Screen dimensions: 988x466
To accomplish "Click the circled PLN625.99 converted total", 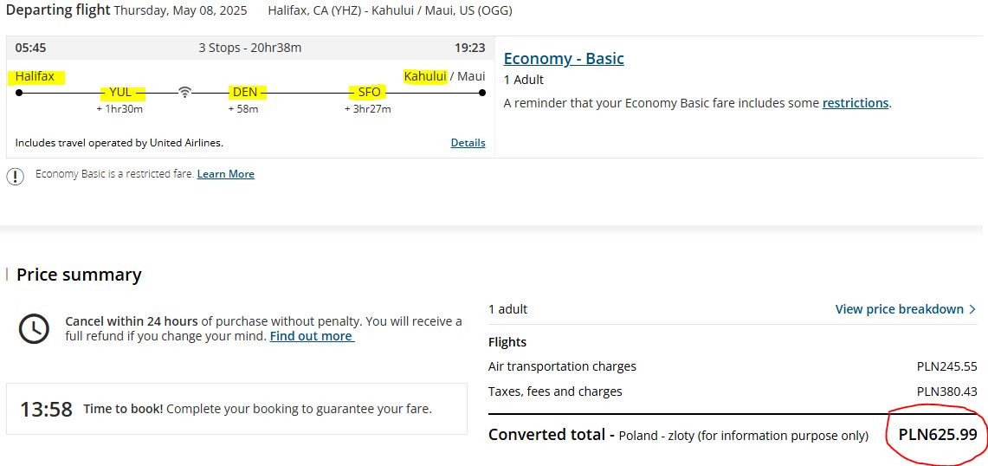I will pyautogui.click(x=938, y=435).
